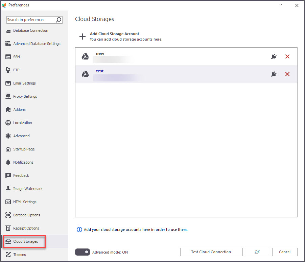Open Database Connection preferences
The height and width of the screenshot is (262, 305).
tap(34, 30)
